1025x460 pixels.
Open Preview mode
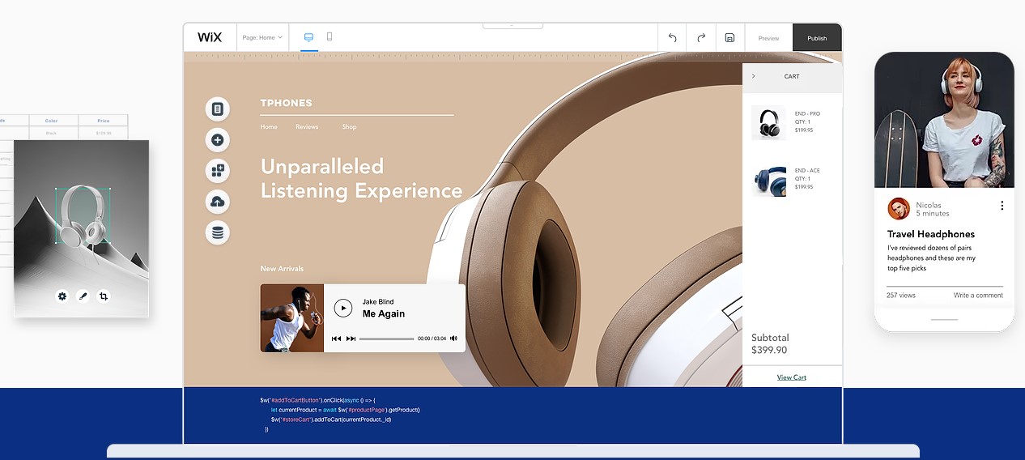(768, 38)
